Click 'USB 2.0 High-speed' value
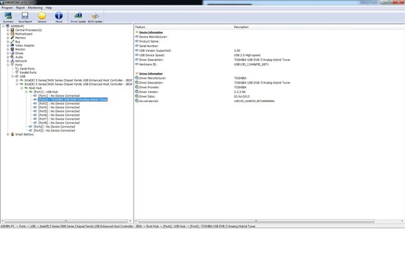The height and width of the screenshot is (255, 405). click(247, 55)
